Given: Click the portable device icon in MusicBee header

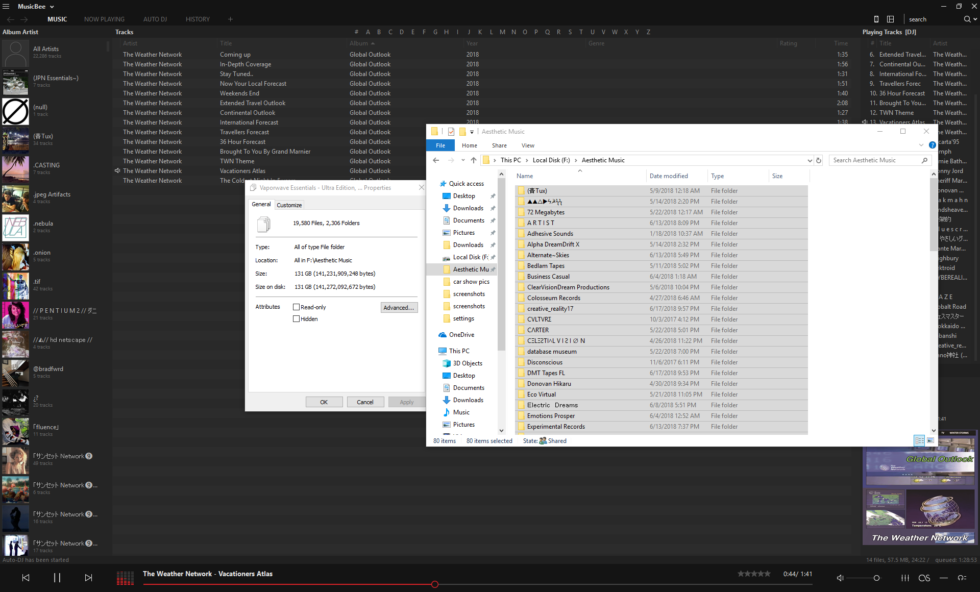Looking at the screenshot, I should point(876,19).
